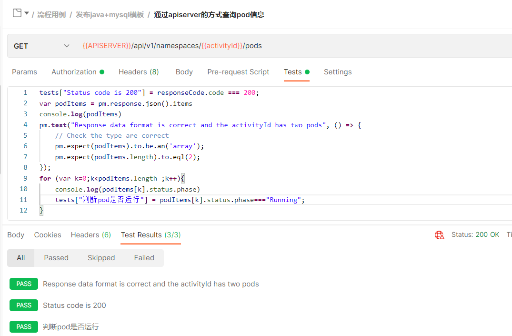Screen dimensions: 512x336
Task: Open the request Headers (8) tab
Action: (139, 72)
